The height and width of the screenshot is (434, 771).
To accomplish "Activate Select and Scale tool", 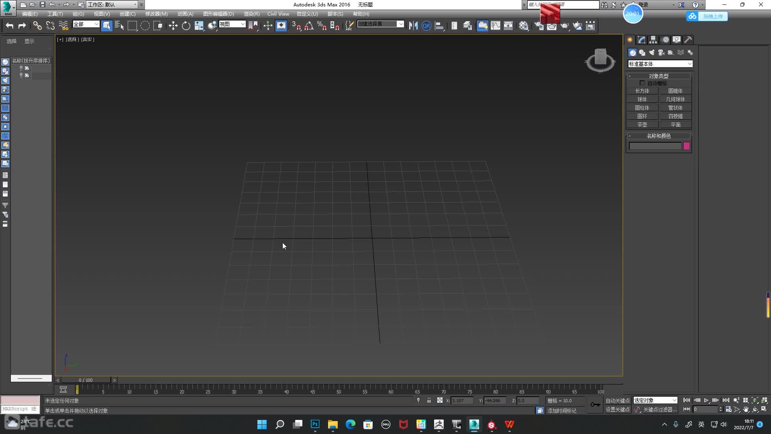I will point(199,26).
